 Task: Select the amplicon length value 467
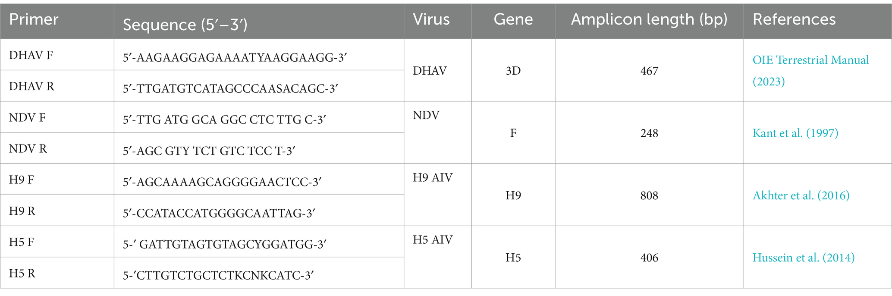point(649,71)
